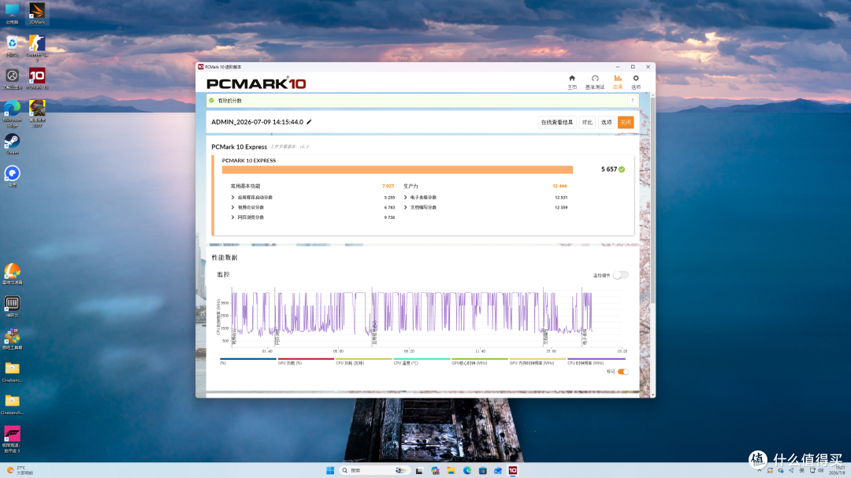Screen dimensions: 851x478
Task: Open the Home (主页) tab in PCMark
Action: [571, 82]
